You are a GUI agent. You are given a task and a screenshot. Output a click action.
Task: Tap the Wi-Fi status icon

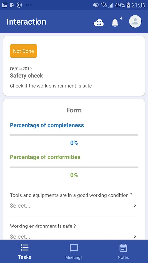(104, 5)
